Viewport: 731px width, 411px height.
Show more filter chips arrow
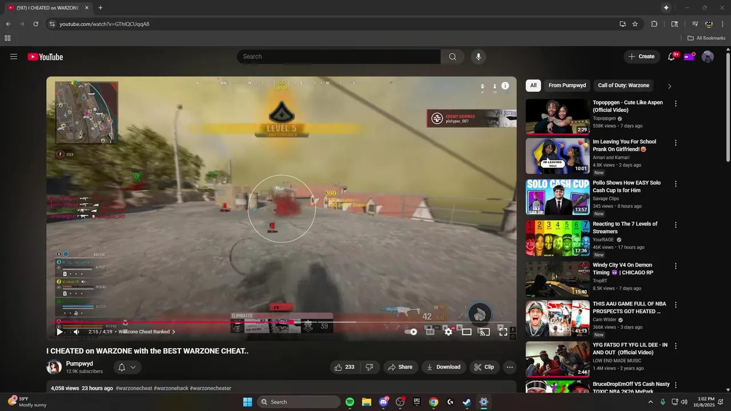pos(669,86)
